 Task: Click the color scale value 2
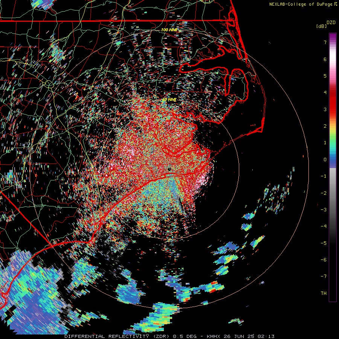click(325, 126)
